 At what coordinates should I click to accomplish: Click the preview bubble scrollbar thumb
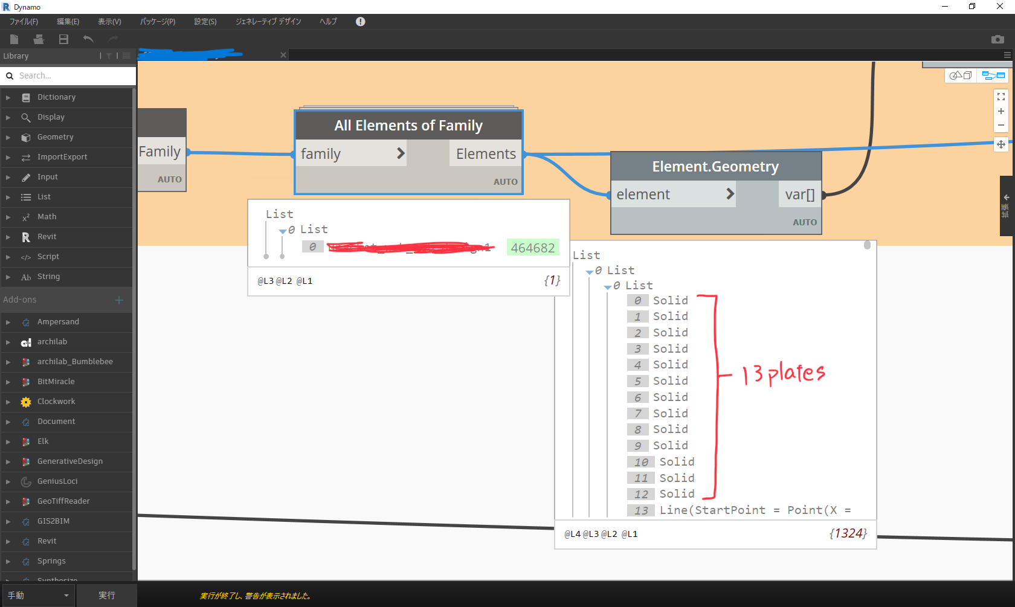[x=867, y=245]
